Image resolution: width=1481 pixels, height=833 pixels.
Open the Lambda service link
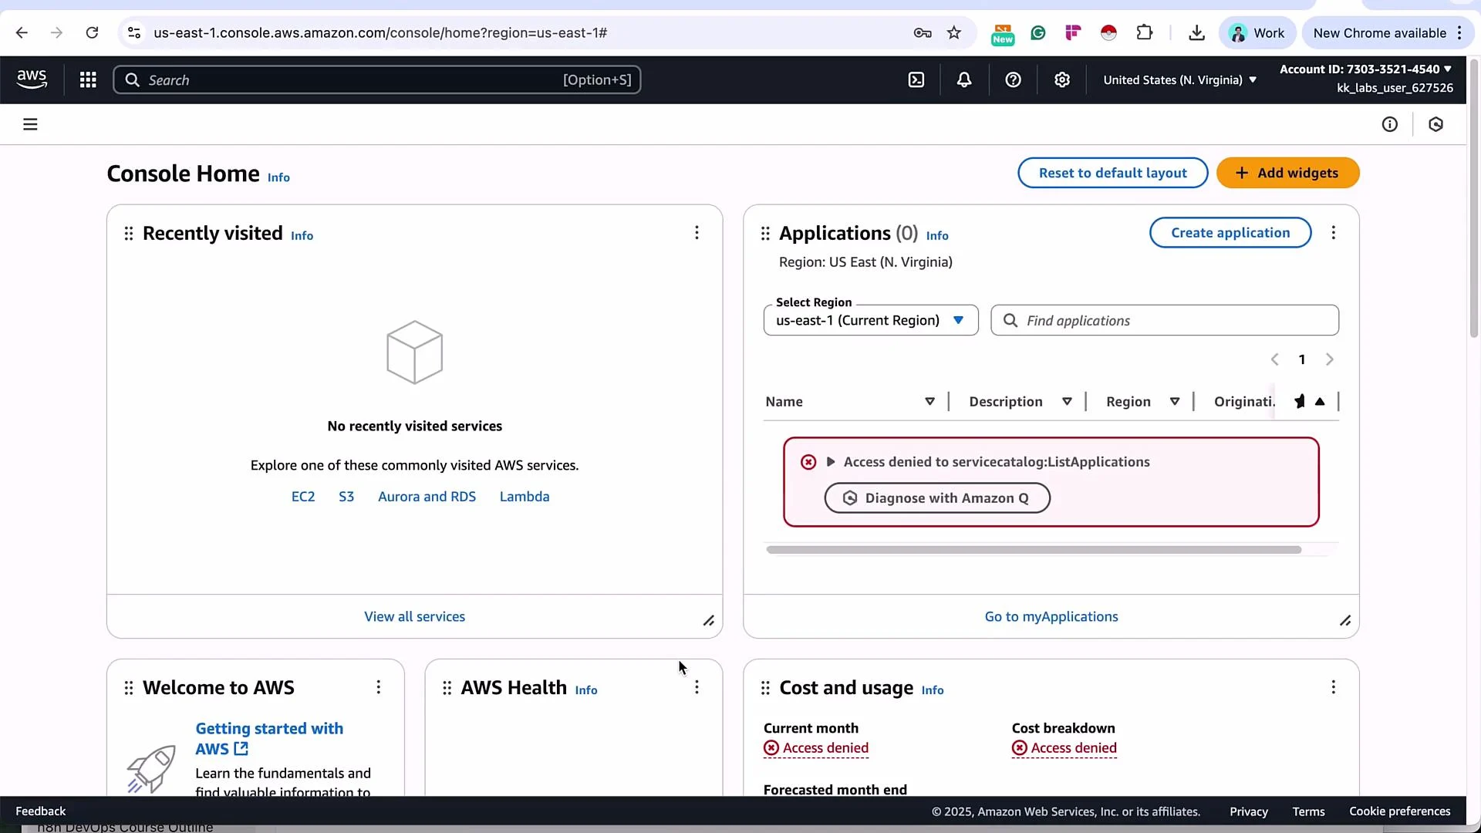[525, 497]
